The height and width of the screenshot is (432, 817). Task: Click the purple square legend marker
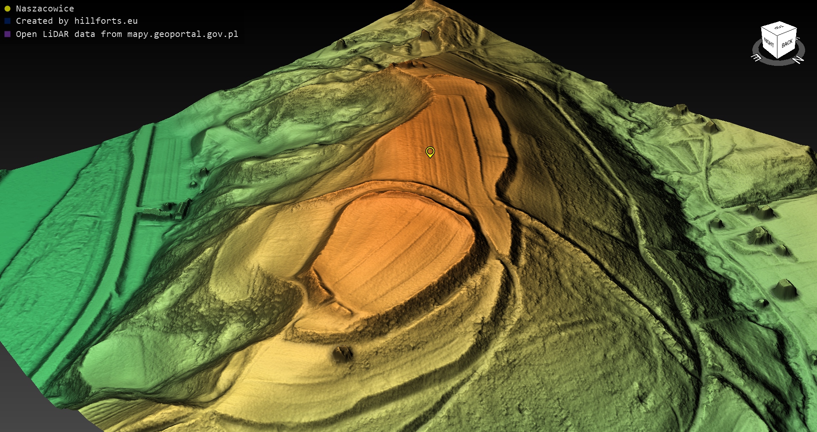point(7,34)
